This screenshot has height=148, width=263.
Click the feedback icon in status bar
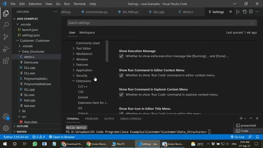tap(250, 137)
